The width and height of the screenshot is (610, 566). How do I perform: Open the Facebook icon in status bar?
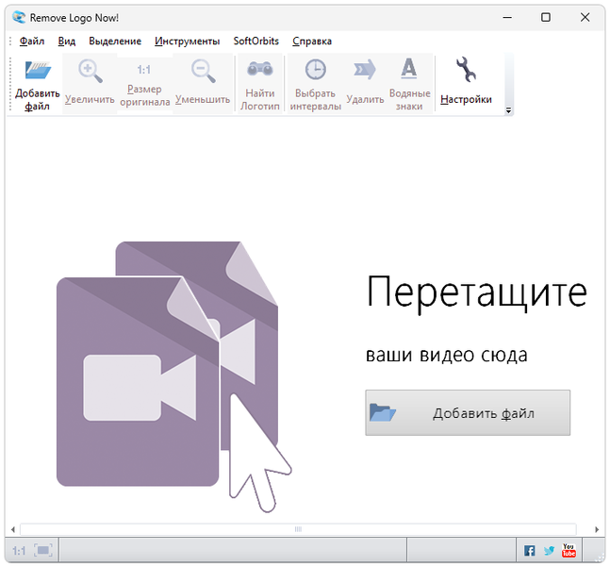pos(529,550)
